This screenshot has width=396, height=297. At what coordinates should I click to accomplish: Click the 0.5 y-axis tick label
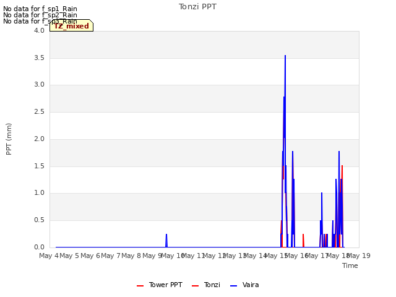point(39,220)
